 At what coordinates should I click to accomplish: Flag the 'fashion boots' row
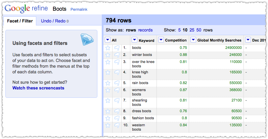117,118
